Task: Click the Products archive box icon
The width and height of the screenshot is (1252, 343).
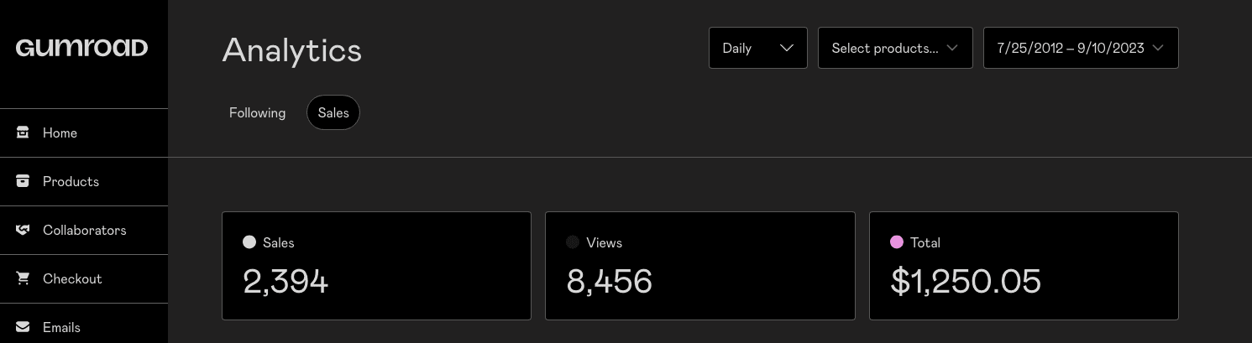Action: click(x=23, y=181)
